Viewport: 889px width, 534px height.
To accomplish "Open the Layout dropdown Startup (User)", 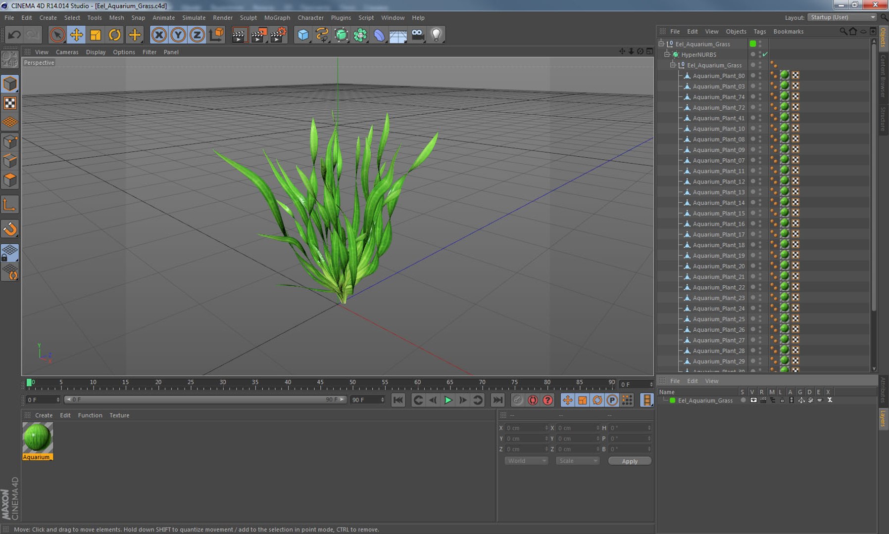I will coord(842,17).
